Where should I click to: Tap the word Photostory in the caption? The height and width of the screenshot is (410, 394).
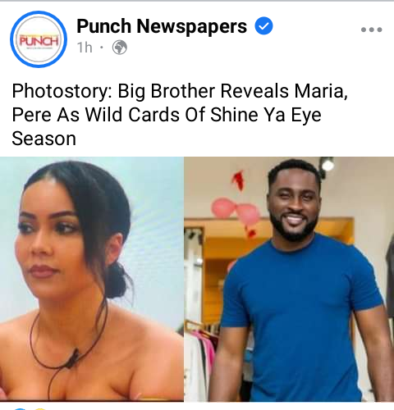coord(62,91)
